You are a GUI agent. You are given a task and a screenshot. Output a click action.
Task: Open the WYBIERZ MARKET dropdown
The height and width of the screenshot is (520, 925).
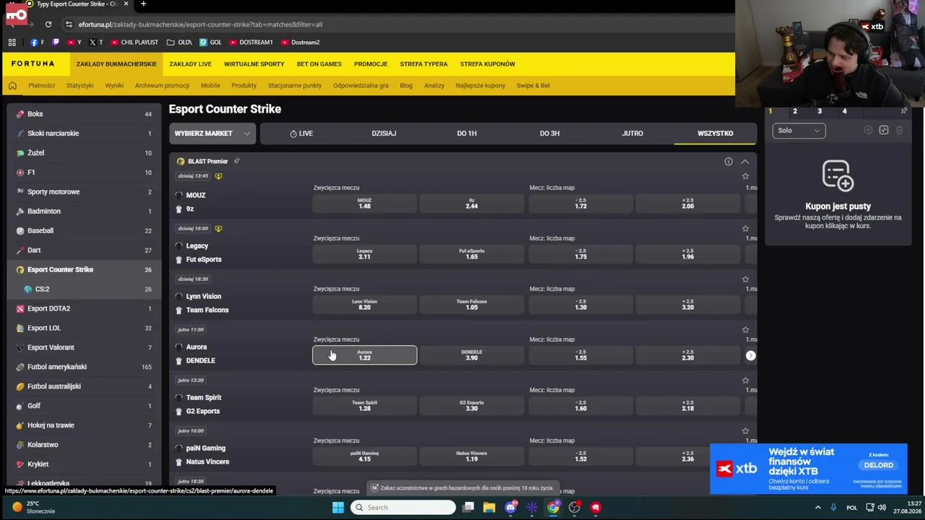(212, 134)
